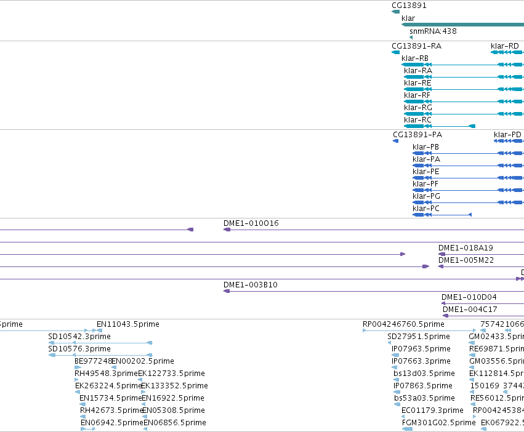
Task: Open EST RP004246760.5prime
Action: click(403, 324)
